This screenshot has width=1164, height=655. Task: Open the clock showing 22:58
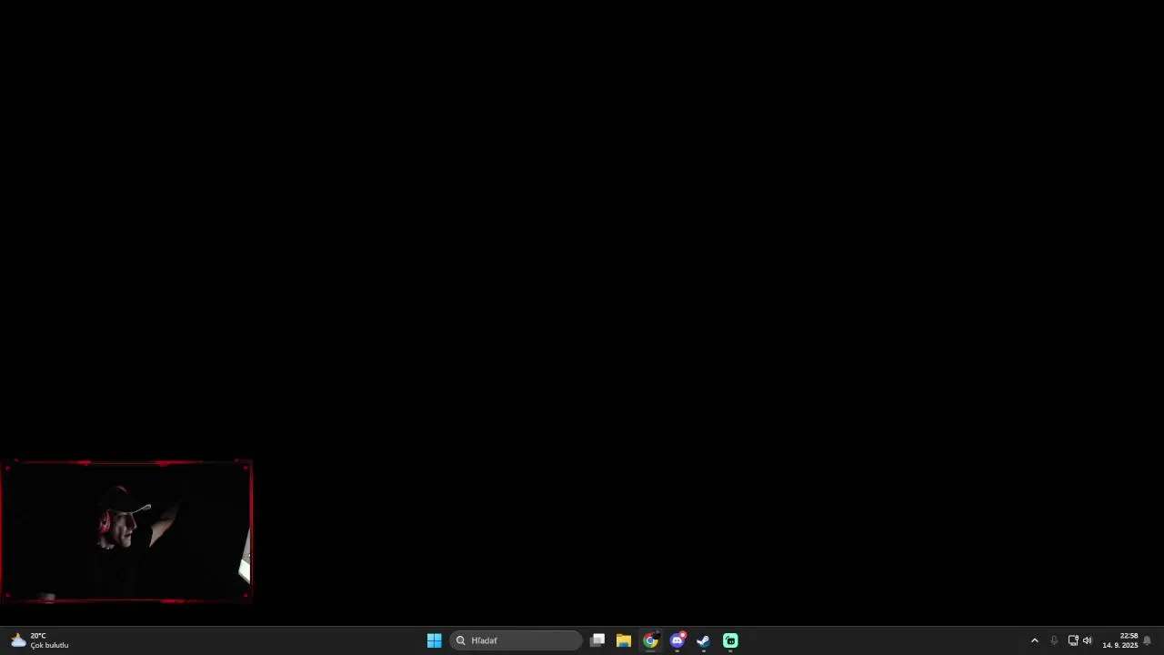[1120, 640]
